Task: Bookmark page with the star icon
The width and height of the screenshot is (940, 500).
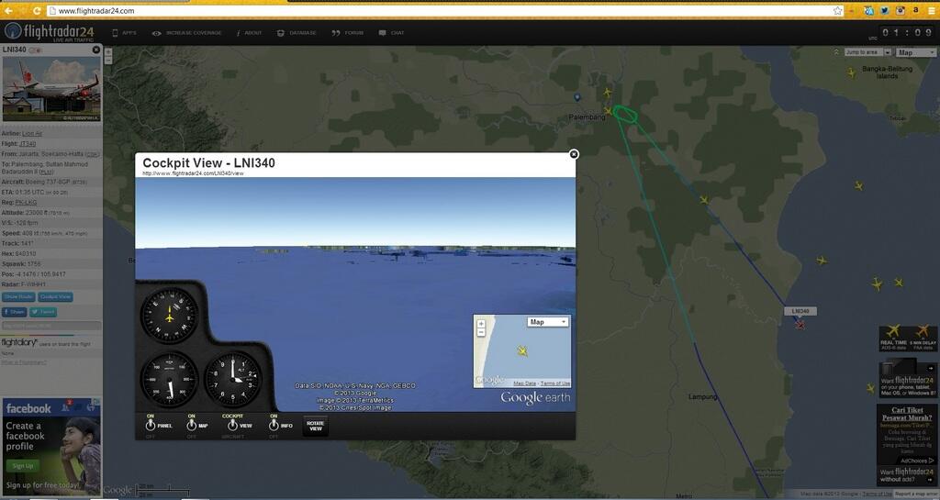Action: pos(837,10)
